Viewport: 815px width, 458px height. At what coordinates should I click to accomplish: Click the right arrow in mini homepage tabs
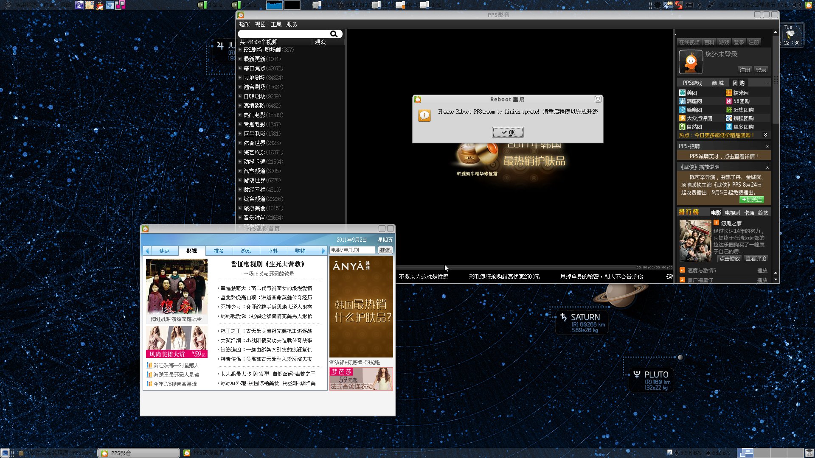(323, 251)
